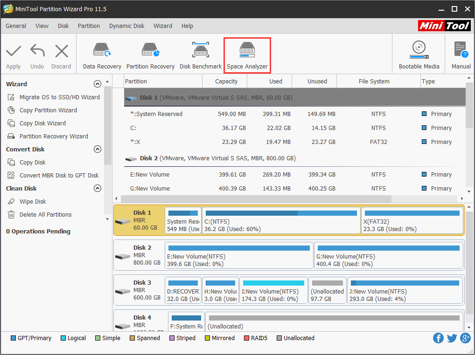Open the Partition menu

tap(89, 26)
